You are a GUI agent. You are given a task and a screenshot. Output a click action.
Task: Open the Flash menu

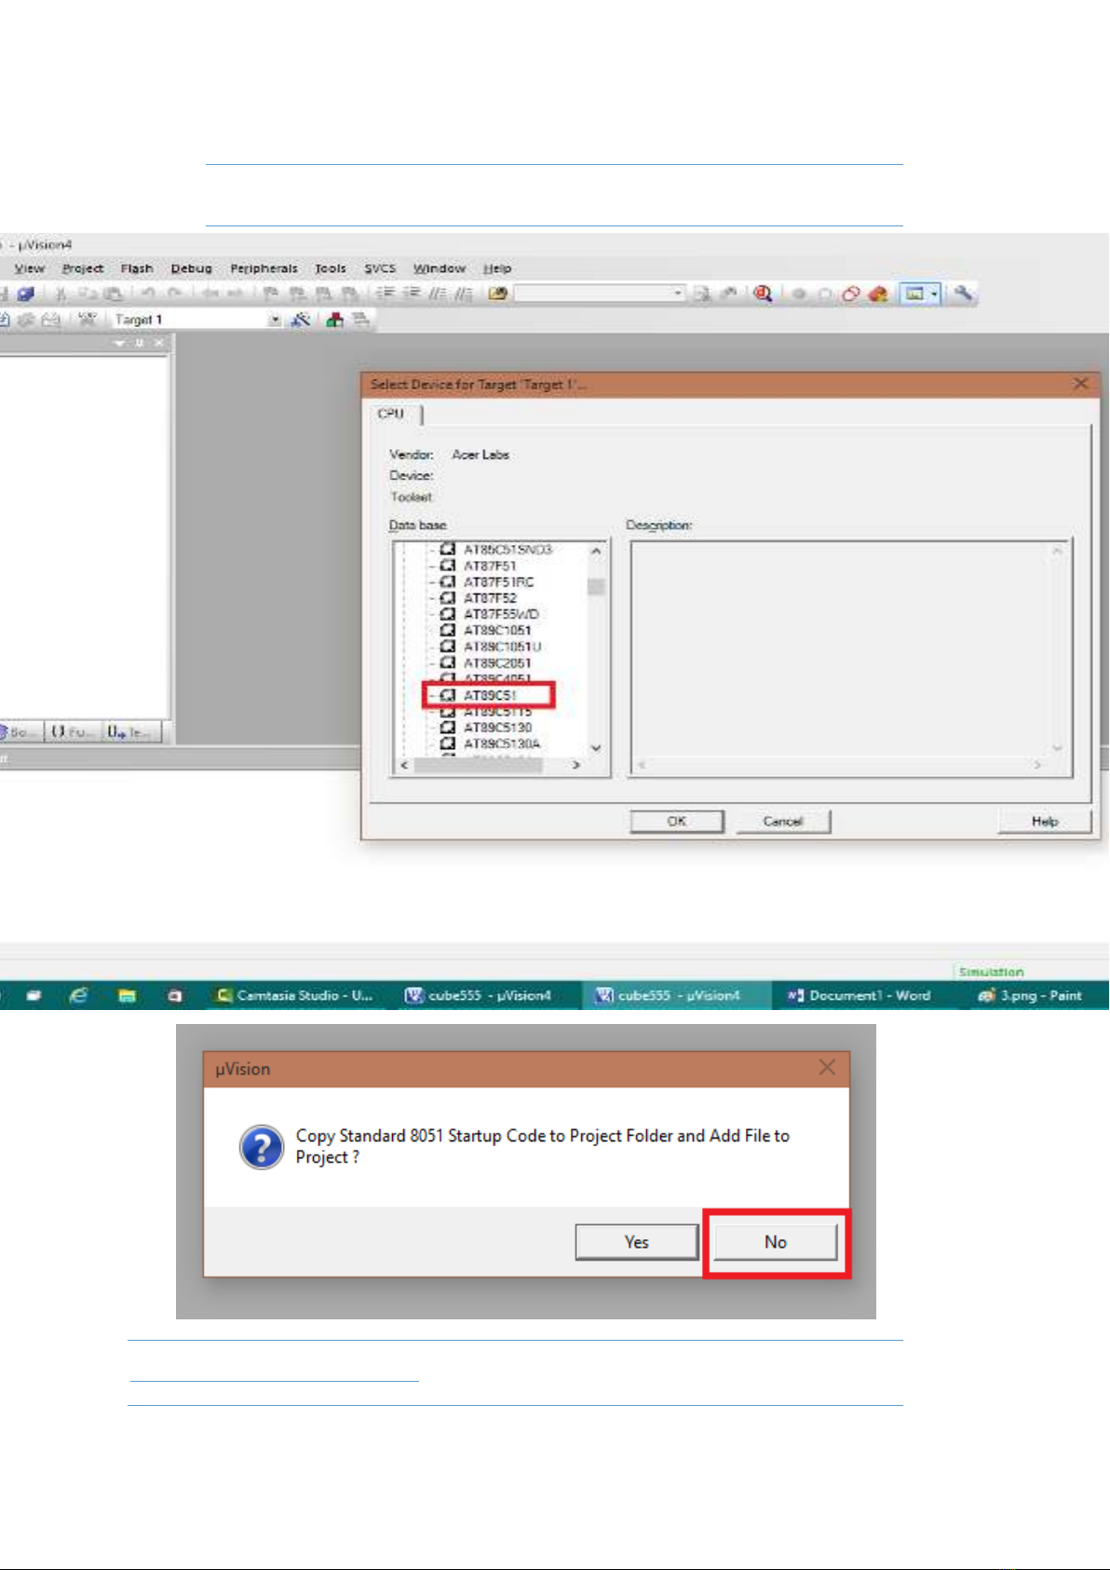coord(137,268)
